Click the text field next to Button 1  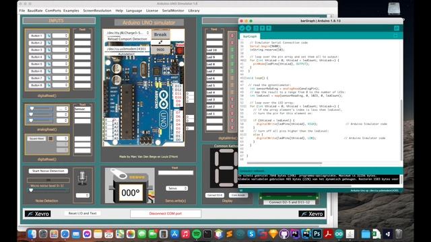coord(82,36)
